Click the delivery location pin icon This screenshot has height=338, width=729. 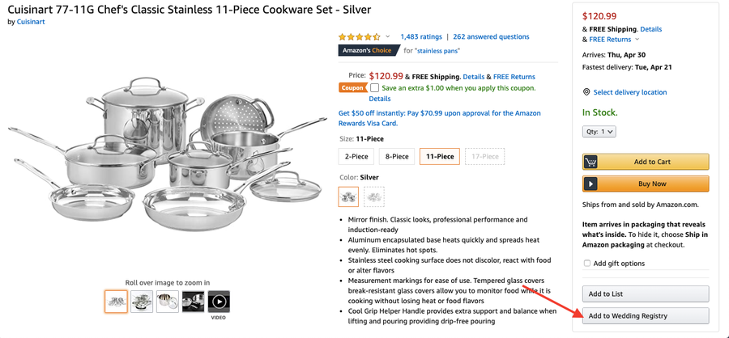point(586,92)
